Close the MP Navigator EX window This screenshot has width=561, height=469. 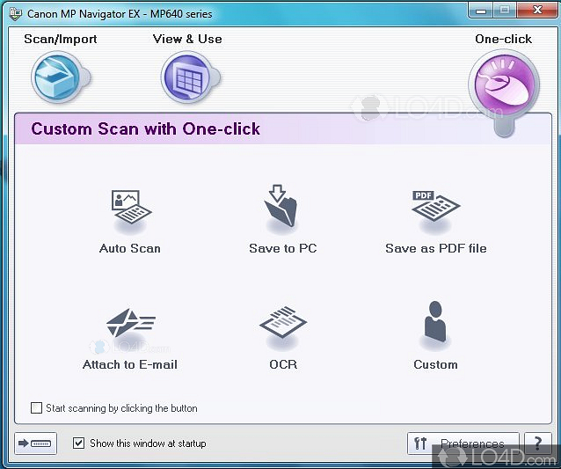pyautogui.click(x=537, y=11)
